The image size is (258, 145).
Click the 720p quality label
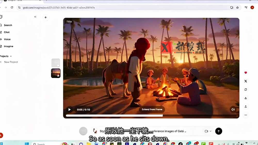pos(69,22)
